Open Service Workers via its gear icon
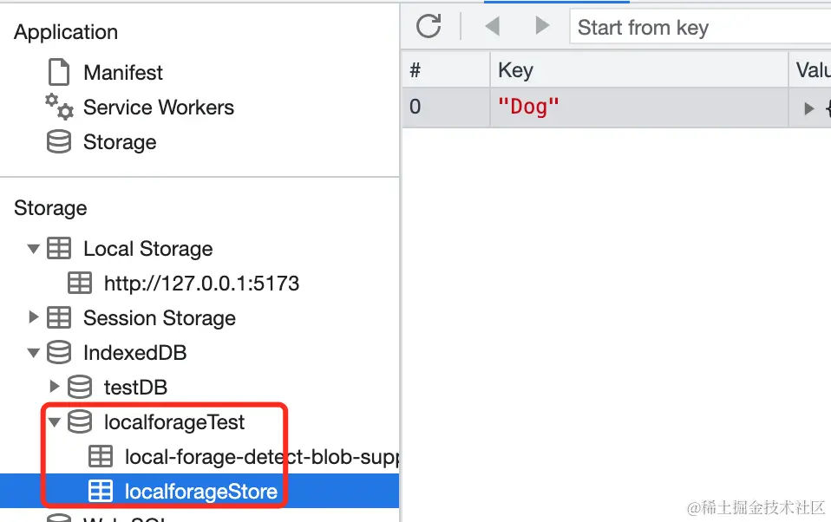831x522 pixels. tap(57, 107)
